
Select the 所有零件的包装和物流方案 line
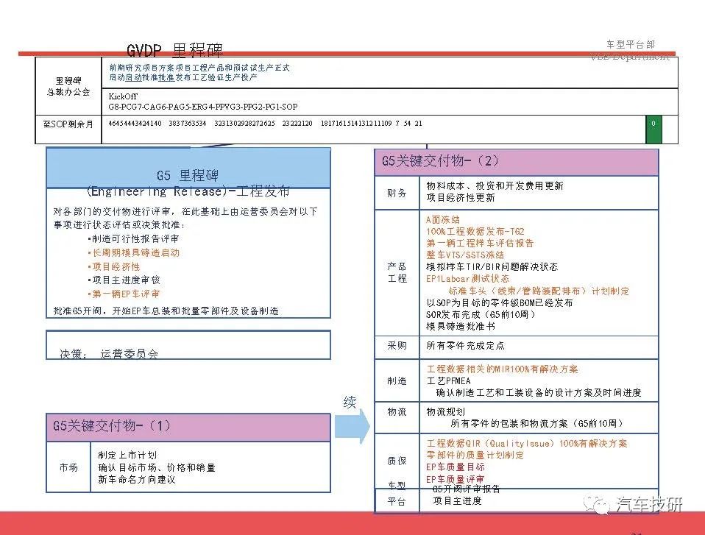pos(537,423)
